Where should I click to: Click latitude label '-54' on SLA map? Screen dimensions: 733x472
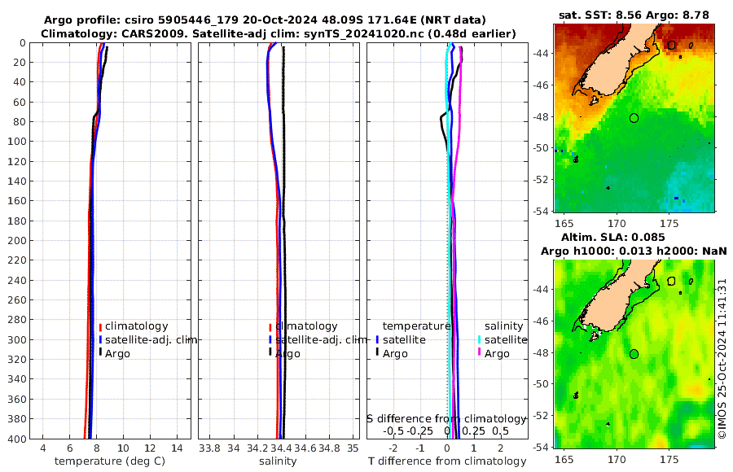coord(542,448)
